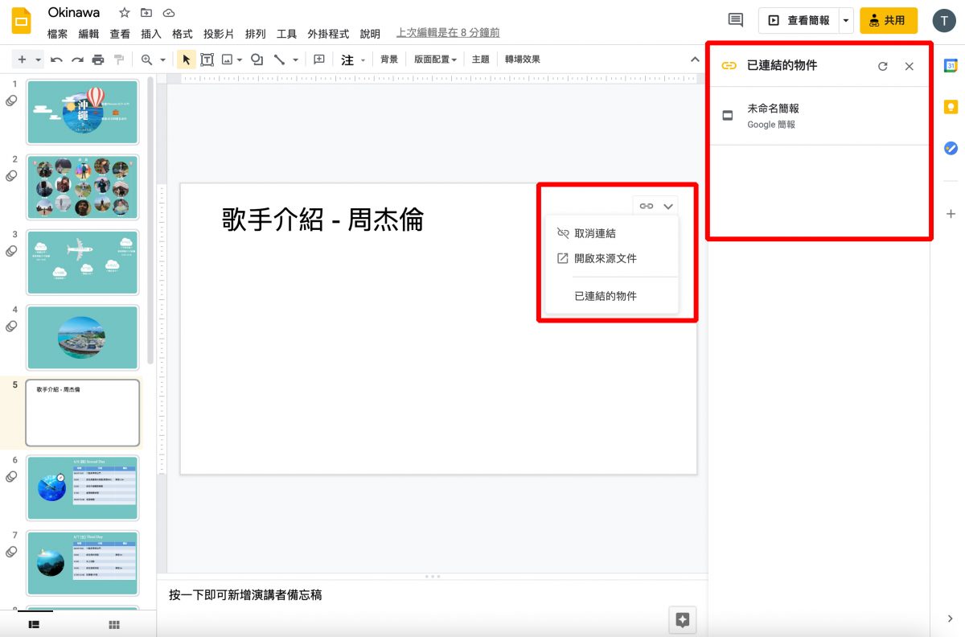Choose 開啟來源文件 from the menu
This screenshot has width=965, height=637.
tap(612, 258)
